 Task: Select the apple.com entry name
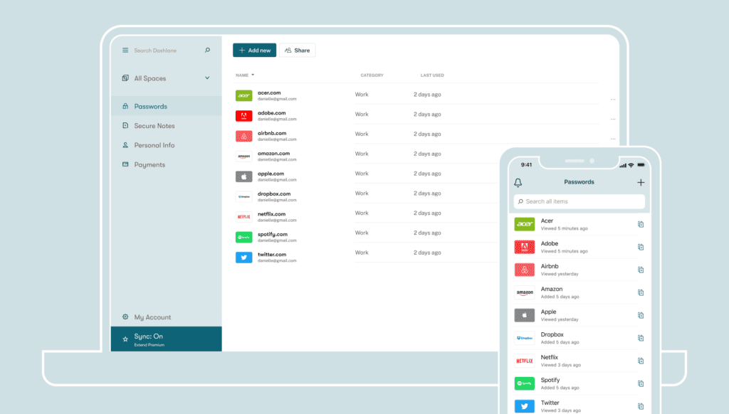coord(271,174)
